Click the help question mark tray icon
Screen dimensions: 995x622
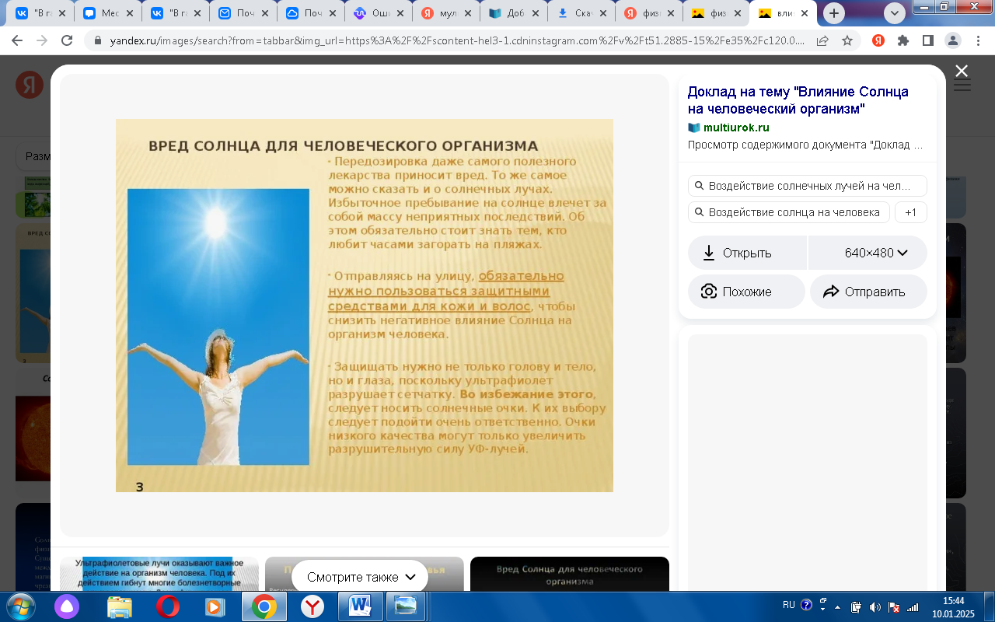(806, 605)
